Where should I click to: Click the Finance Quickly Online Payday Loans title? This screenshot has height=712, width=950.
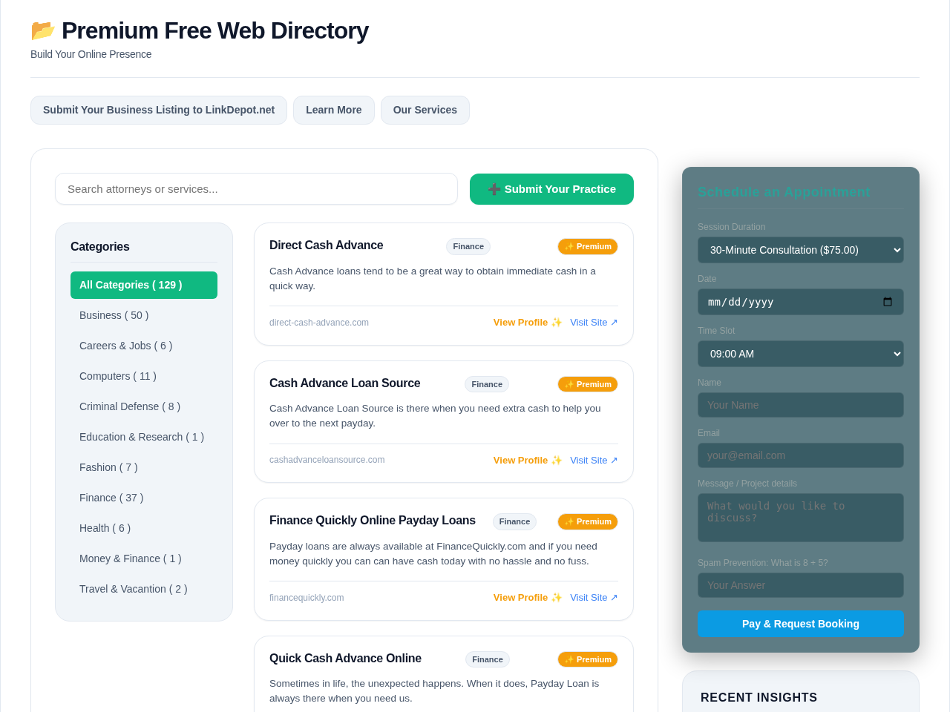click(x=373, y=521)
